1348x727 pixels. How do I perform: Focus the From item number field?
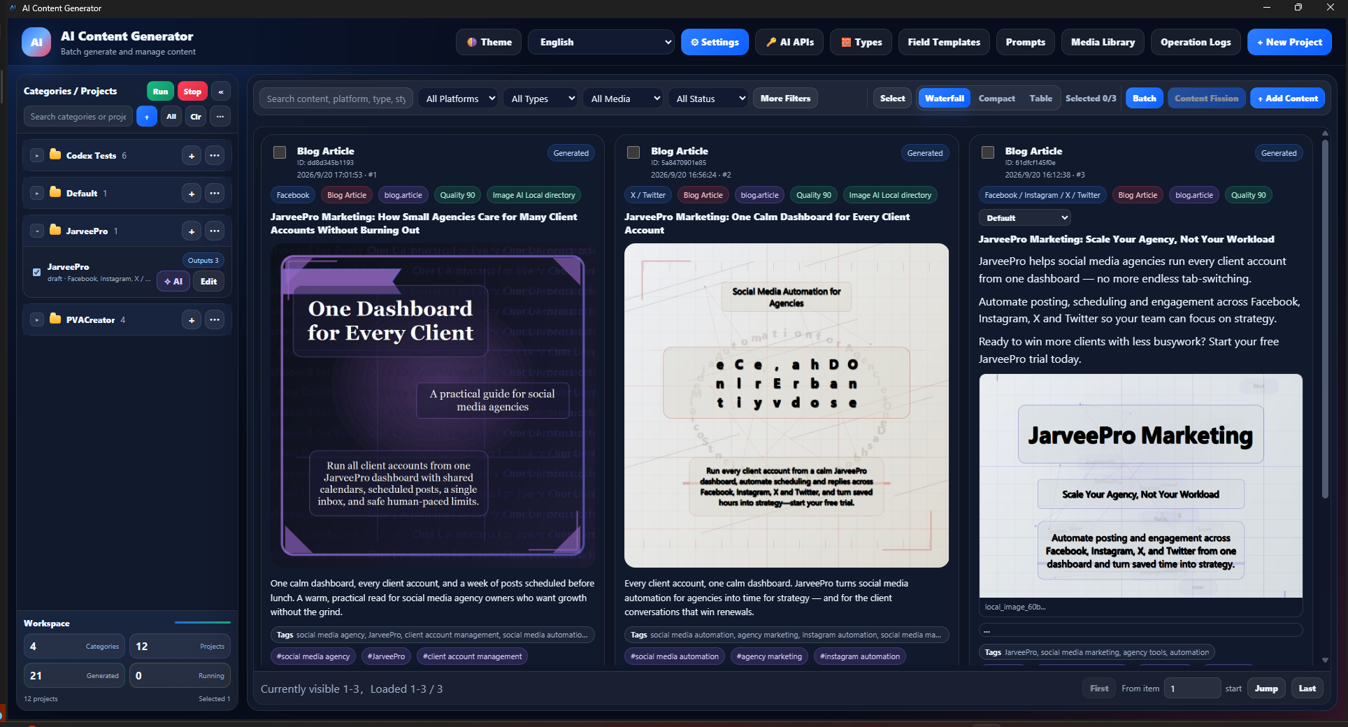point(1191,689)
